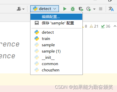Screen dimensions: 117x92
Task: Select the common configuration
Action: (56, 64)
